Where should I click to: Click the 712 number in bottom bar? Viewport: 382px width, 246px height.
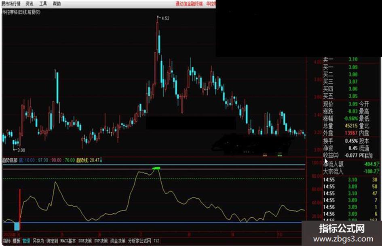[x=156, y=241]
